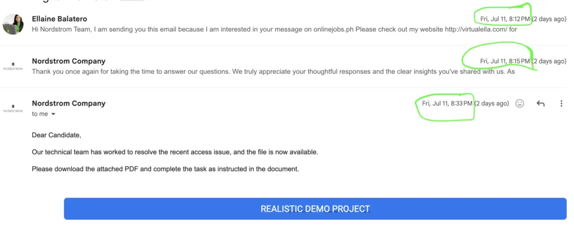Click the Fri, Jul 11, 8:33 PM timestamp
This screenshot has height=233, width=574.
(x=447, y=104)
